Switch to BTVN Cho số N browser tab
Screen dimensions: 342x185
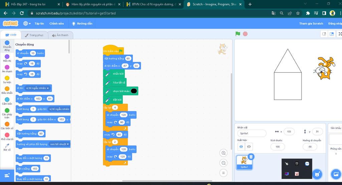point(154,4)
